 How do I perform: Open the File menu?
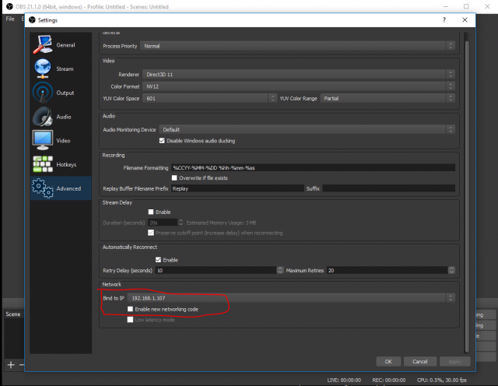[10, 18]
